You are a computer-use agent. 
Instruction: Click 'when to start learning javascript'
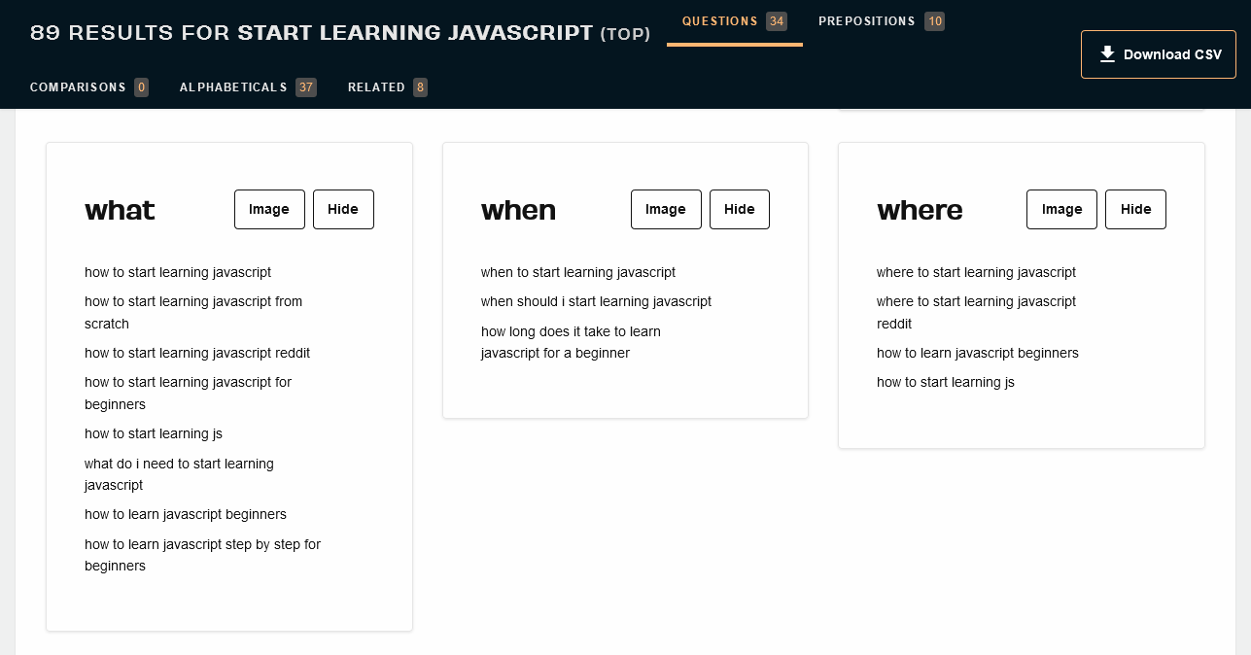tap(578, 272)
